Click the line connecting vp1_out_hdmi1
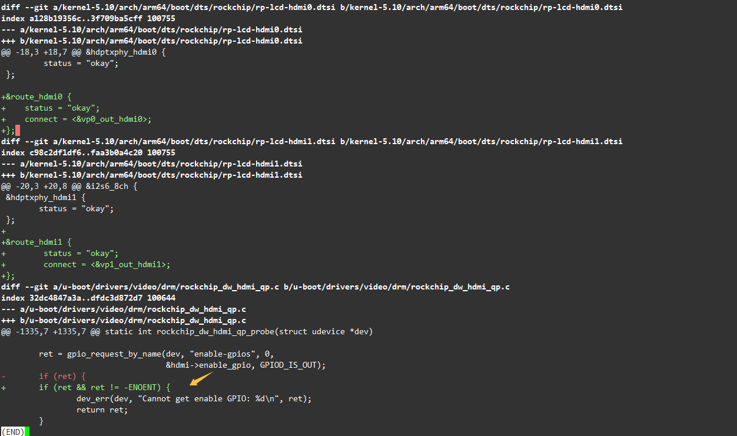This screenshot has height=436, width=737. 107,264
